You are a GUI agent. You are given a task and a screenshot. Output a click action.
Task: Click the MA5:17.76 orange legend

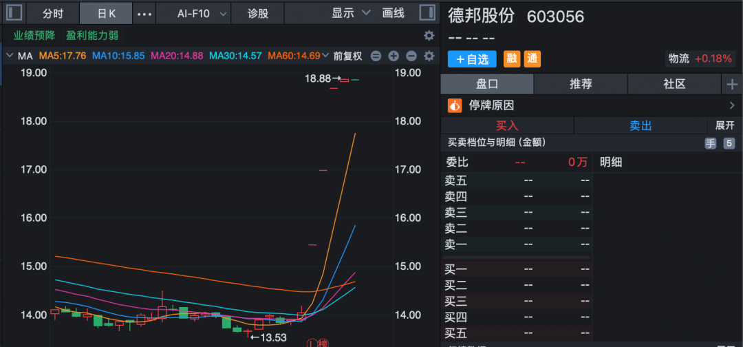(63, 56)
